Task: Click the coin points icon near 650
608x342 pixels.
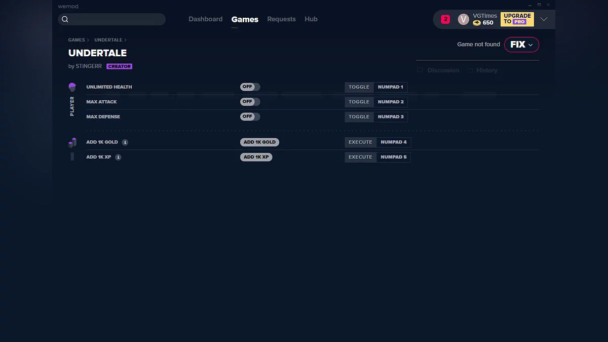Action: [x=476, y=23]
